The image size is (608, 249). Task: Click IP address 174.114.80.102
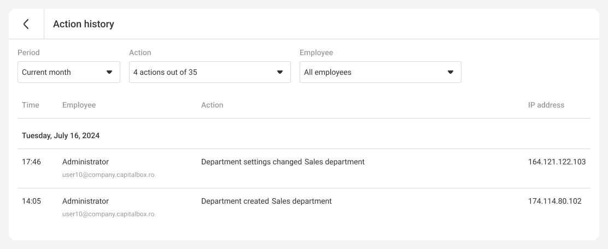[x=554, y=201]
